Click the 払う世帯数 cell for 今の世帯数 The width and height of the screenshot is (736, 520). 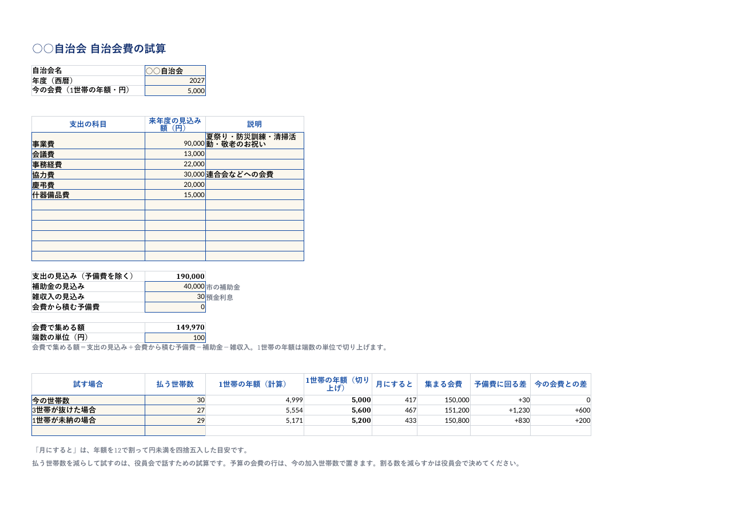click(175, 400)
